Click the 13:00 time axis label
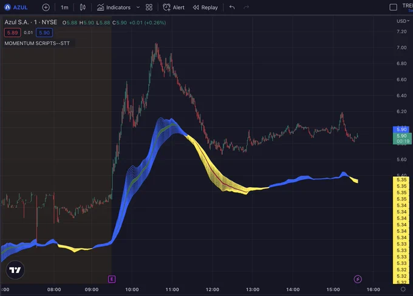413x296 pixels. tap(253, 289)
